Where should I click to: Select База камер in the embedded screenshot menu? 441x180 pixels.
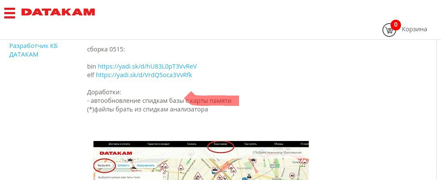[220, 144]
